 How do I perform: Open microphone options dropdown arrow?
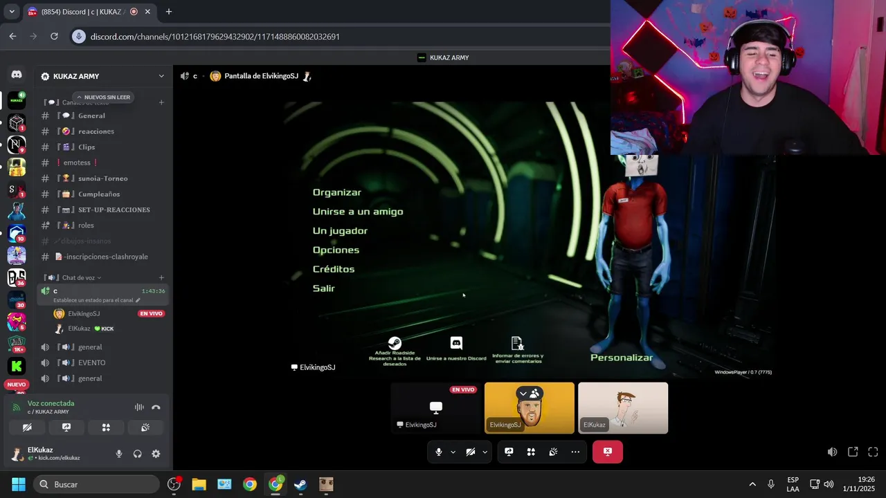453,452
